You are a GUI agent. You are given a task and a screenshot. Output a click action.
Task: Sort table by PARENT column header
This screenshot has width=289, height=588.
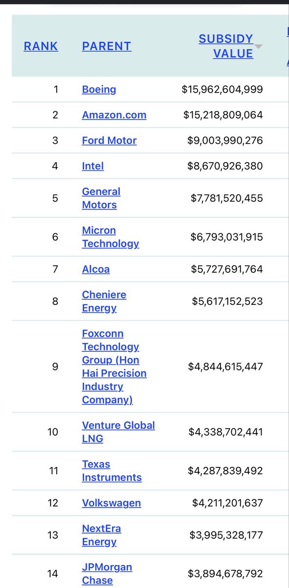pos(107,47)
